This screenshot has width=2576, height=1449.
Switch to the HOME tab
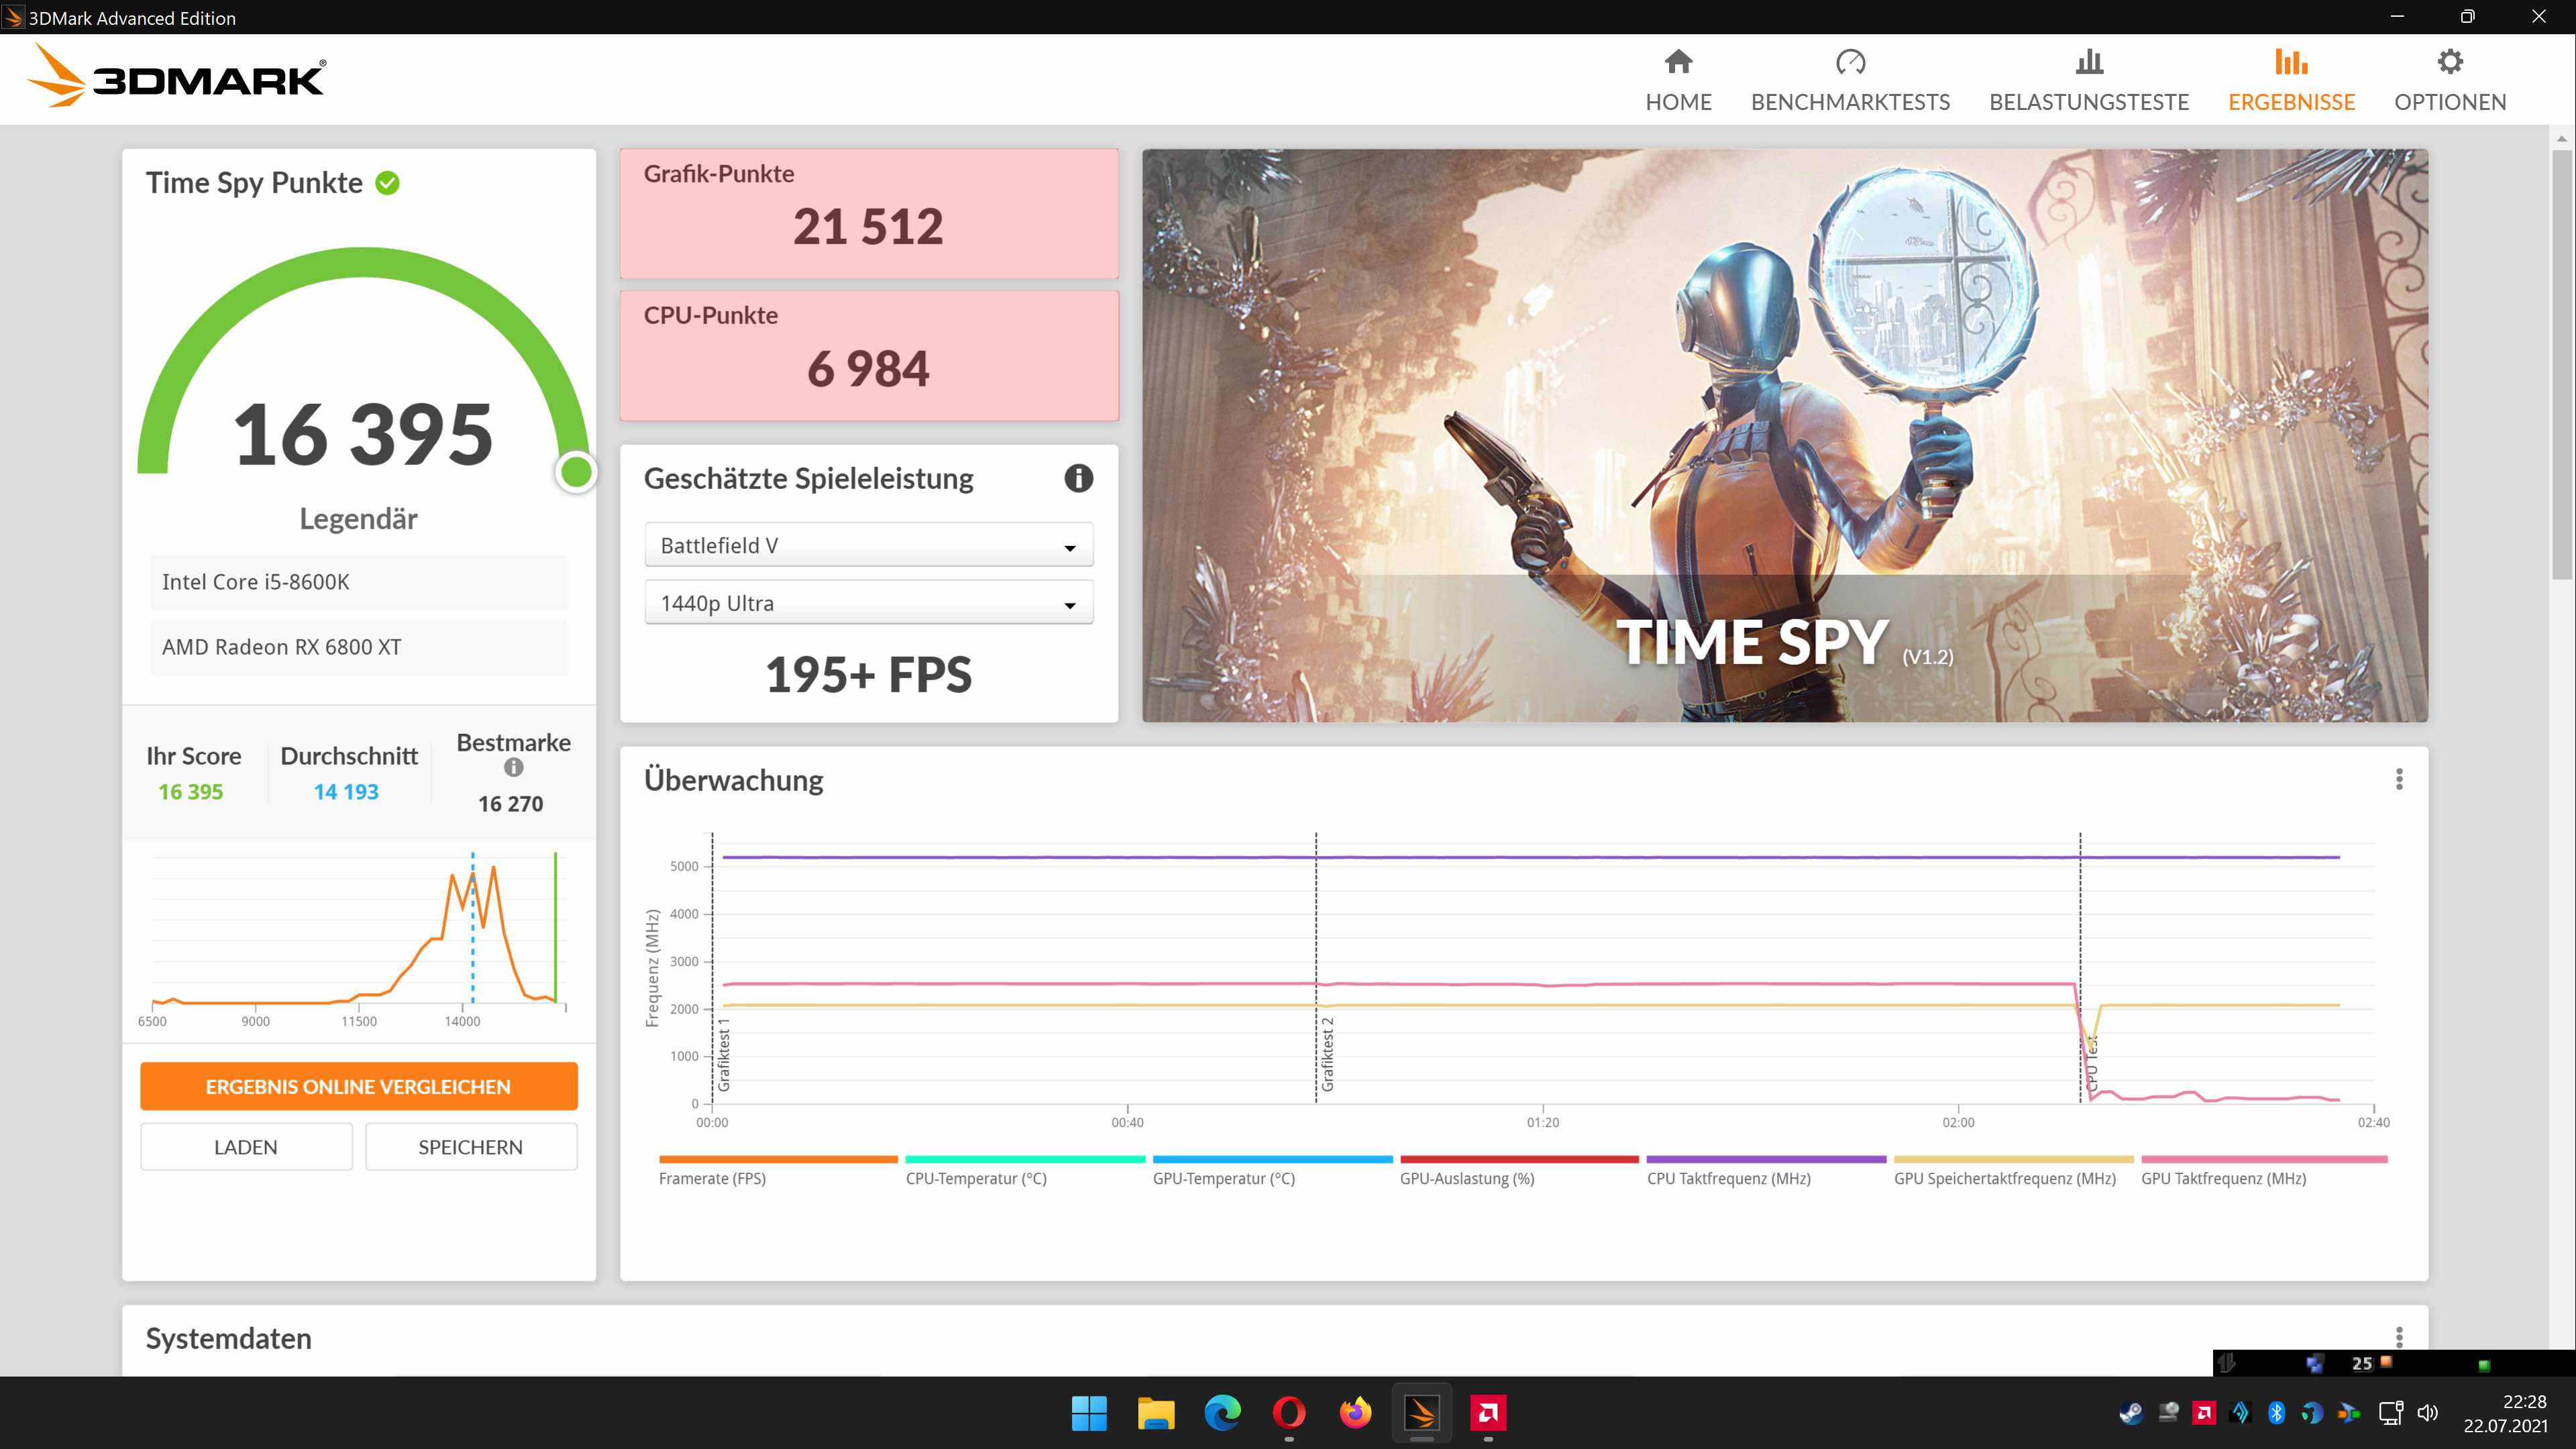(x=1678, y=80)
